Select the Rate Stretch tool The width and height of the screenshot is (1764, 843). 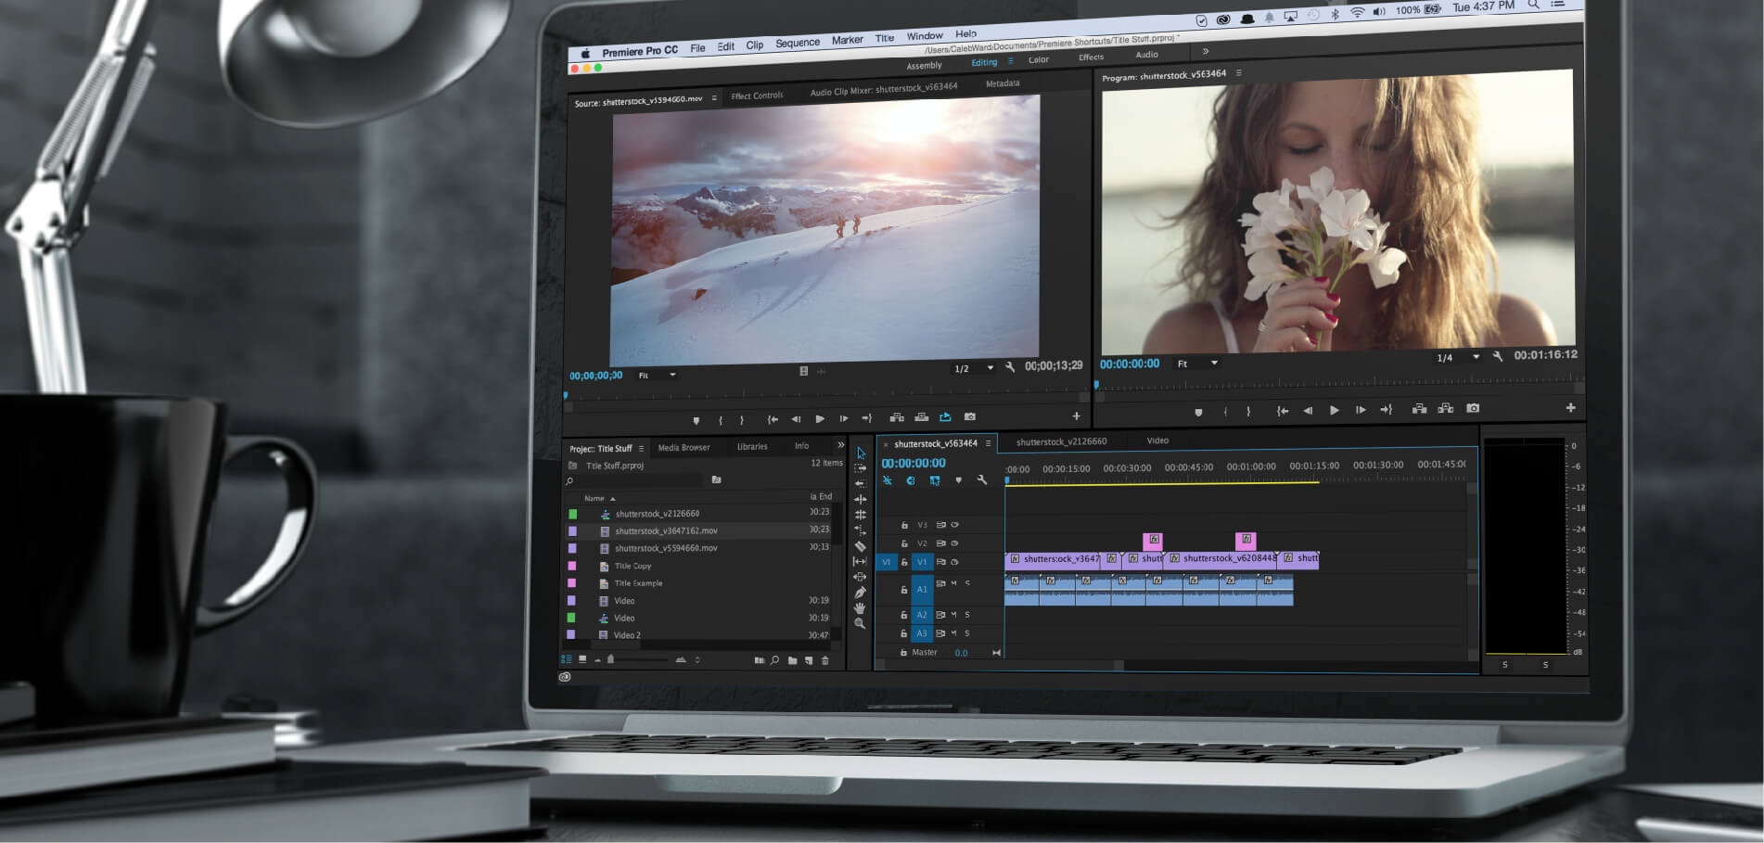coord(861,515)
